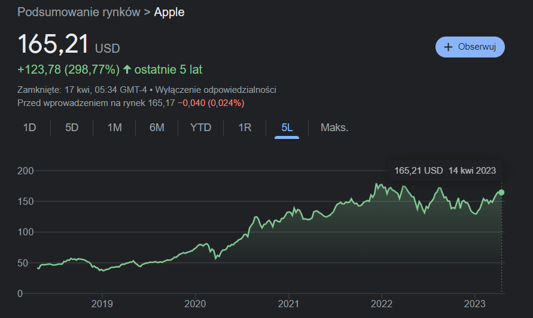This screenshot has width=533, height=318.
Task: Click the green up arrow trend icon
Action: point(127,69)
